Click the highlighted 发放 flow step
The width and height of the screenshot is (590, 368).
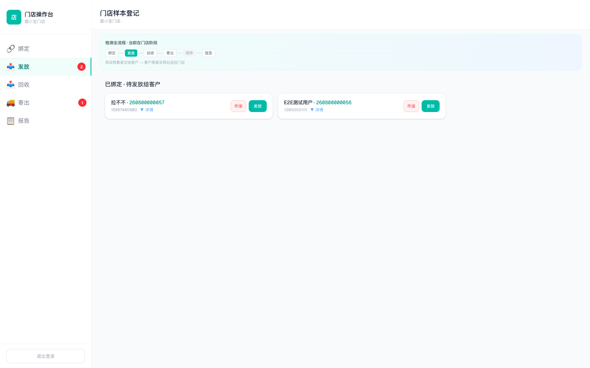coord(131,53)
